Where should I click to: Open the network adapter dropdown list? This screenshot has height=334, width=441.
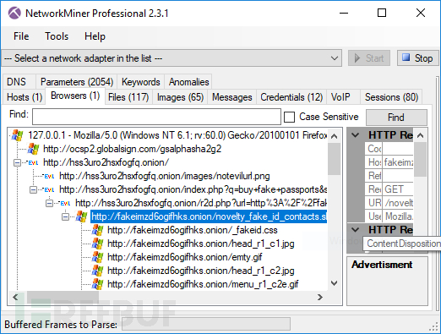click(335, 58)
